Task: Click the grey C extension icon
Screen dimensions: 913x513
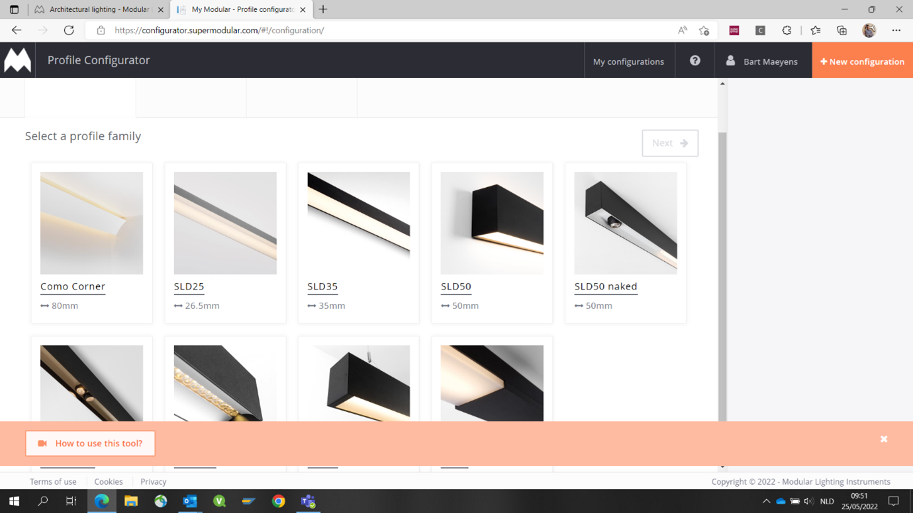Action: click(x=760, y=30)
